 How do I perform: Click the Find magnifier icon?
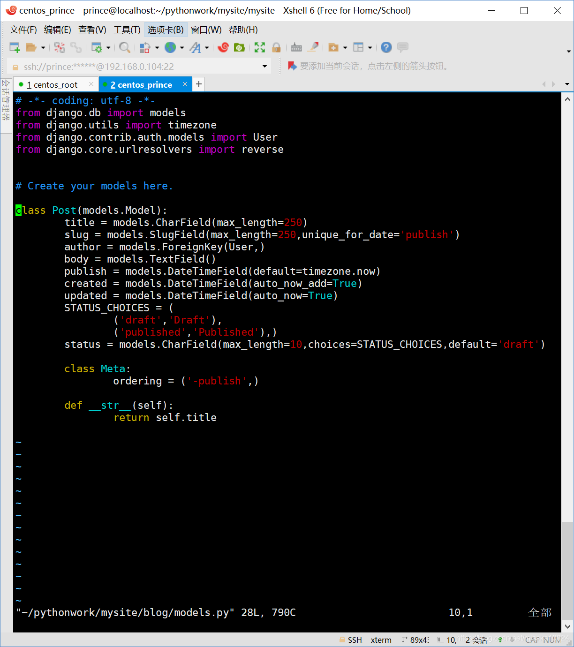point(124,47)
